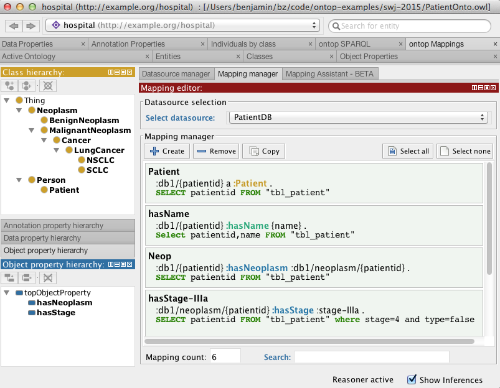
Task: Select the Patient mapping entry
Action: click(314, 183)
